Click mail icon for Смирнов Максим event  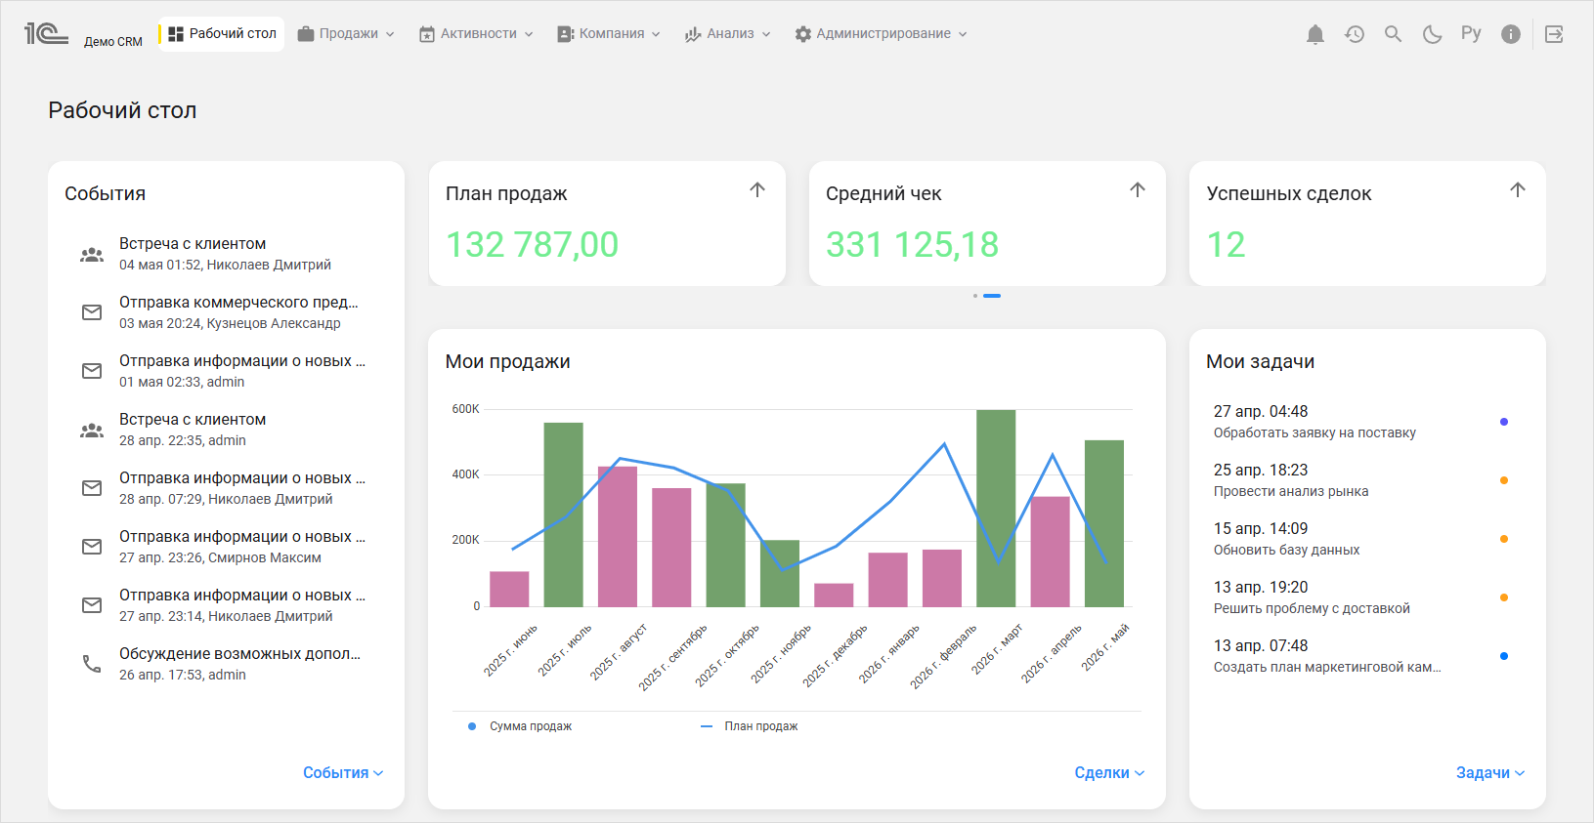(92, 547)
